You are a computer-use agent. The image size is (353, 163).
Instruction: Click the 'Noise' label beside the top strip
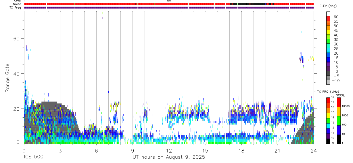coord(17,4)
